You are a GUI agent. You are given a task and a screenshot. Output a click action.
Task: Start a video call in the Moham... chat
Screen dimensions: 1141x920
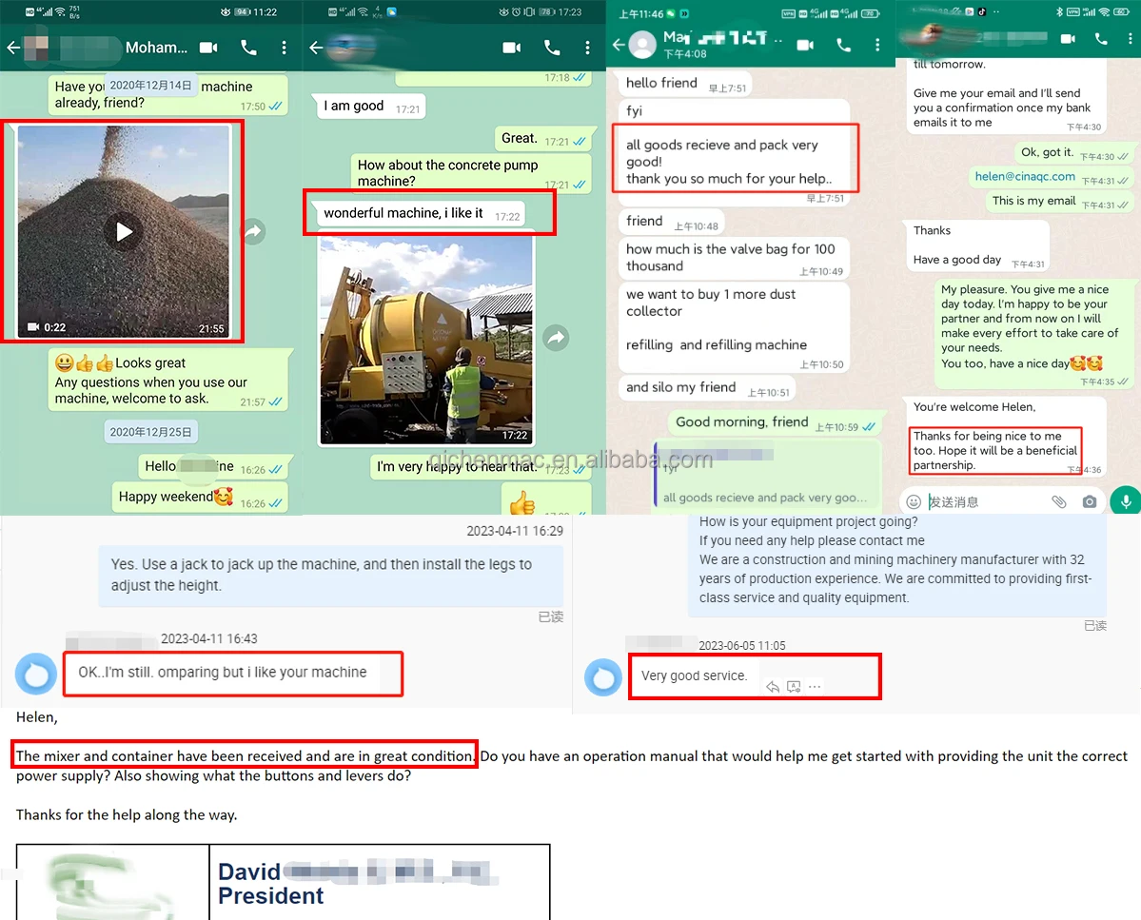coord(208,48)
